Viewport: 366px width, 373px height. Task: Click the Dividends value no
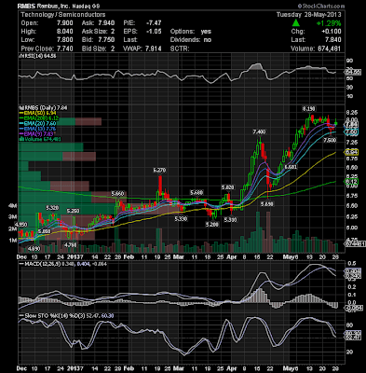point(208,40)
